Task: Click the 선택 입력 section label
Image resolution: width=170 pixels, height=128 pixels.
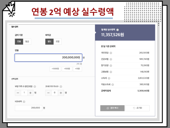Action: point(15,79)
